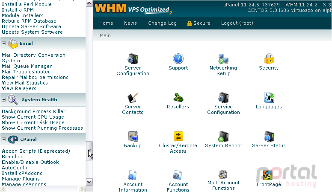The width and height of the screenshot is (332, 192).
Task: Open Background Process Killer link
Action: pyautogui.click(x=34, y=111)
